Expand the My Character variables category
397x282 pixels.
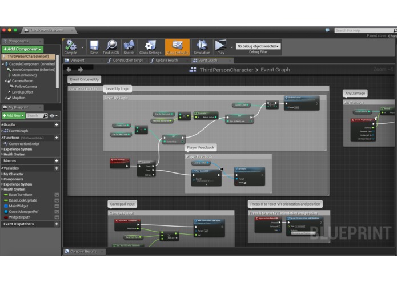point(2,174)
